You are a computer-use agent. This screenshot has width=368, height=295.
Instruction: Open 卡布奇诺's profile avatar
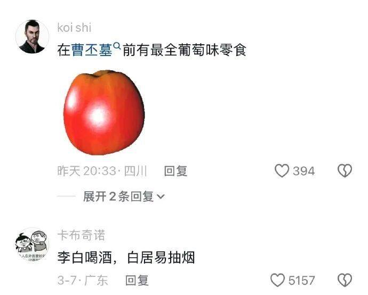[32, 244]
